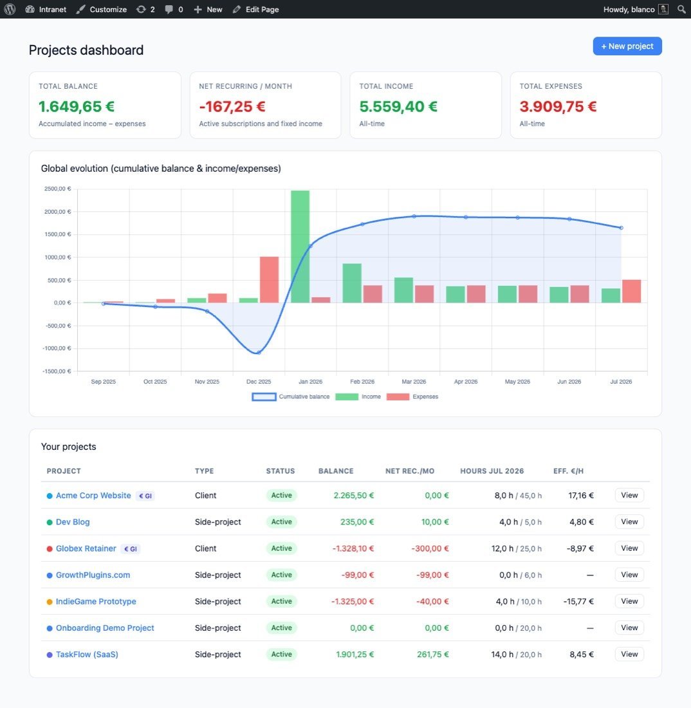Click the Edit Page item
The height and width of the screenshot is (708, 691).
coord(256,9)
